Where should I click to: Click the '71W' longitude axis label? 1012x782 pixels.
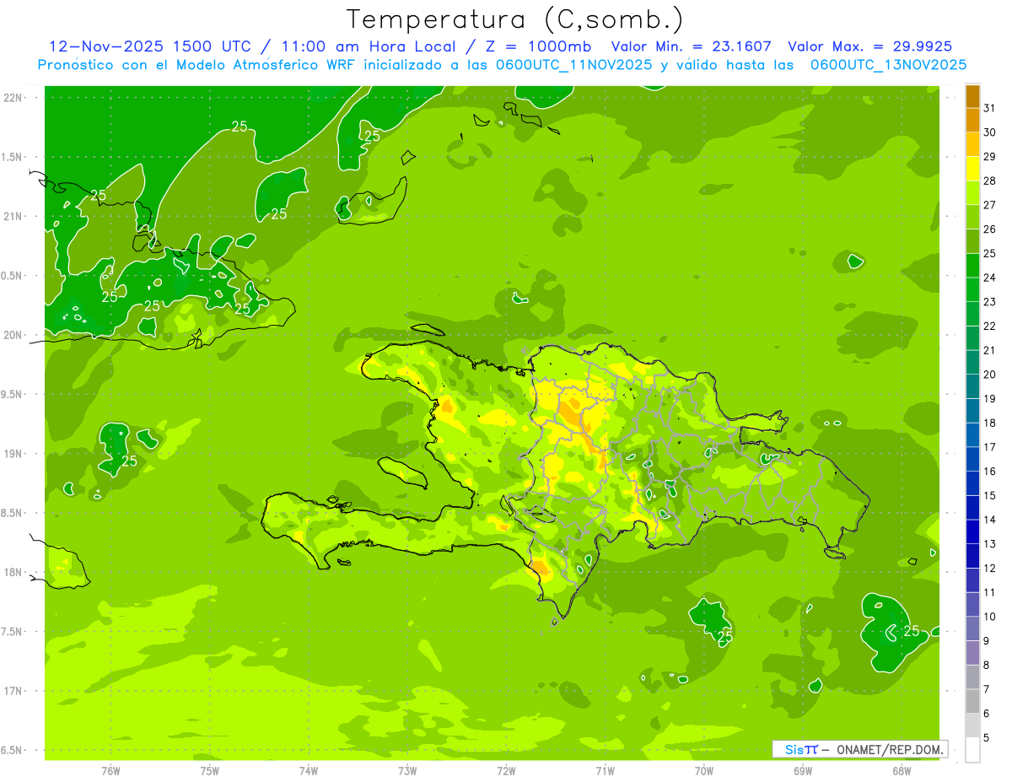tap(605, 771)
